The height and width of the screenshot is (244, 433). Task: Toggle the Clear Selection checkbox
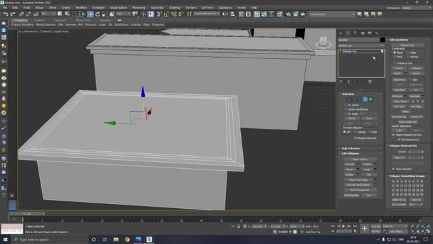pos(394,169)
